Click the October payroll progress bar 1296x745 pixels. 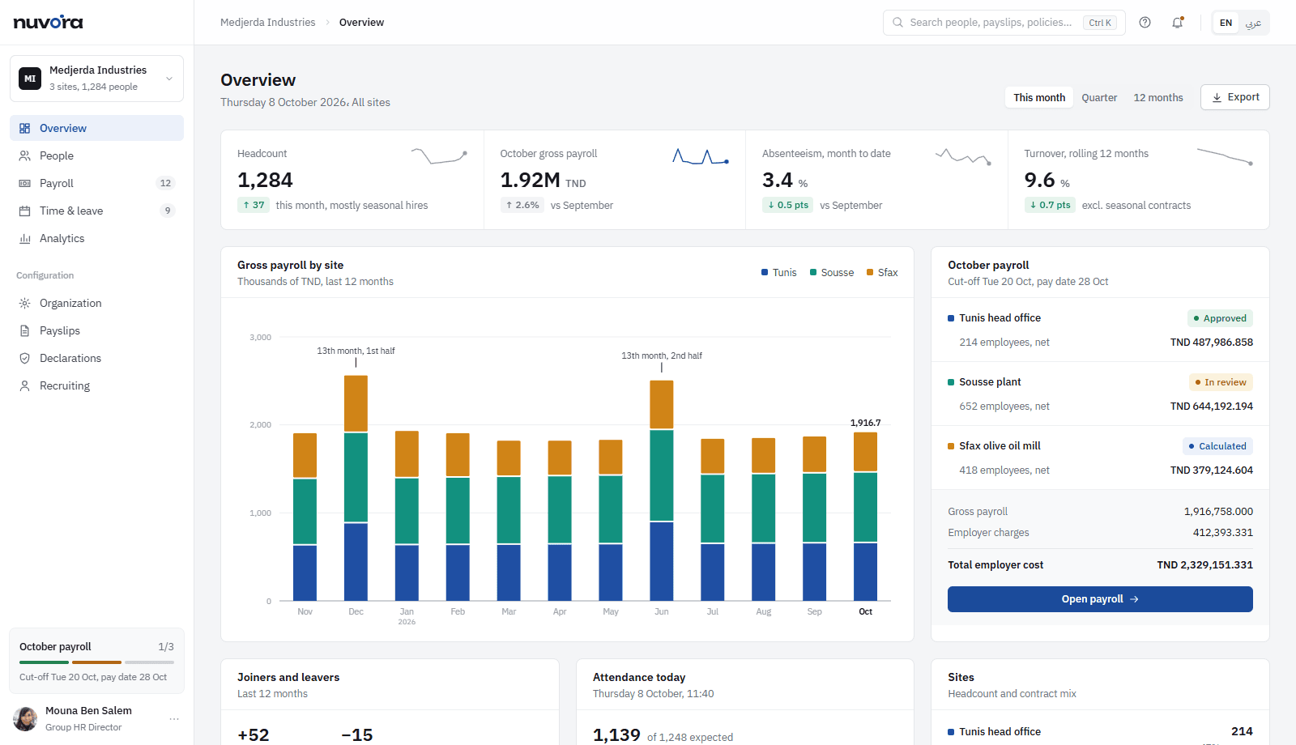96,662
